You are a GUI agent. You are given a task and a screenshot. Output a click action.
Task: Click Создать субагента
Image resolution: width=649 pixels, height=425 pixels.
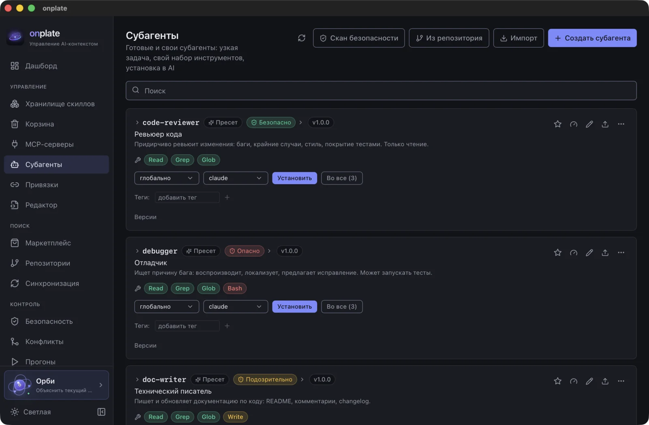592,38
